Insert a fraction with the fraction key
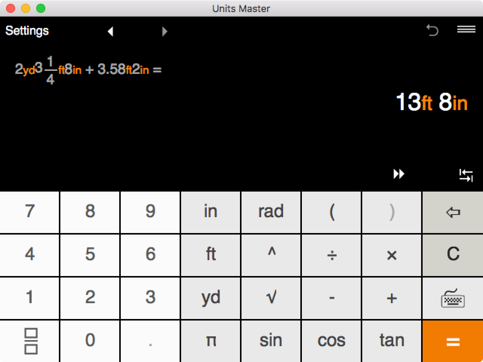This screenshot has width=483, height=362. (29, 341)
